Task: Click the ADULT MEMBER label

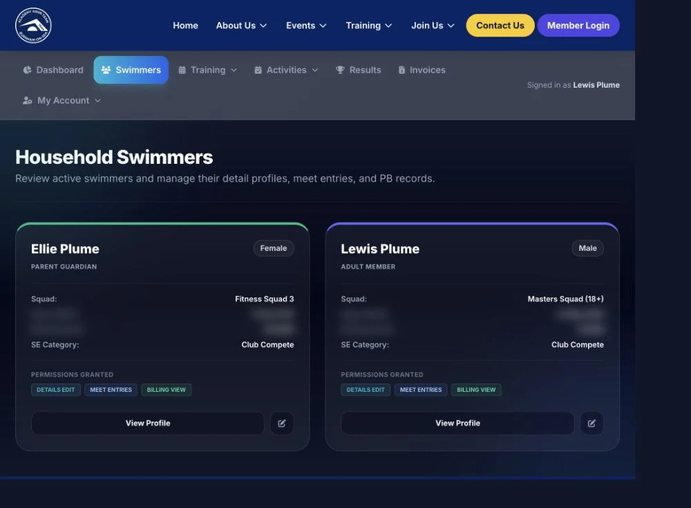Action: pyautogui.click(x=368, y=267)
